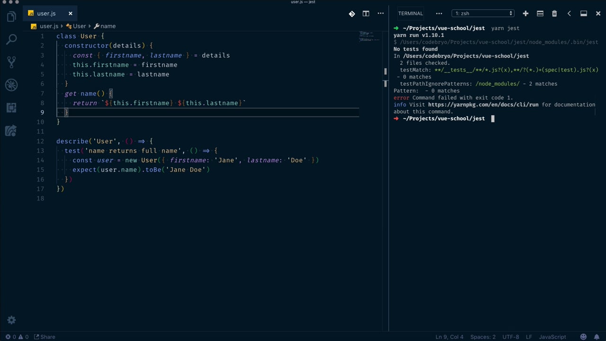Select the user.js editor tab
This screenshot has height=341, width=606.
51,14
